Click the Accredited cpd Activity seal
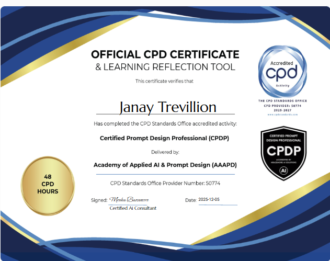The width and height of the screenshot is (330, 261). 282,72
